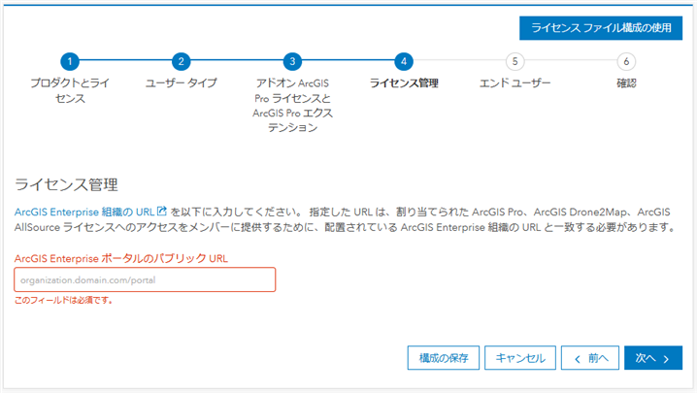Click the キャンセル button
The width and height of the screenshot is (697, 393).
point(520,358)
